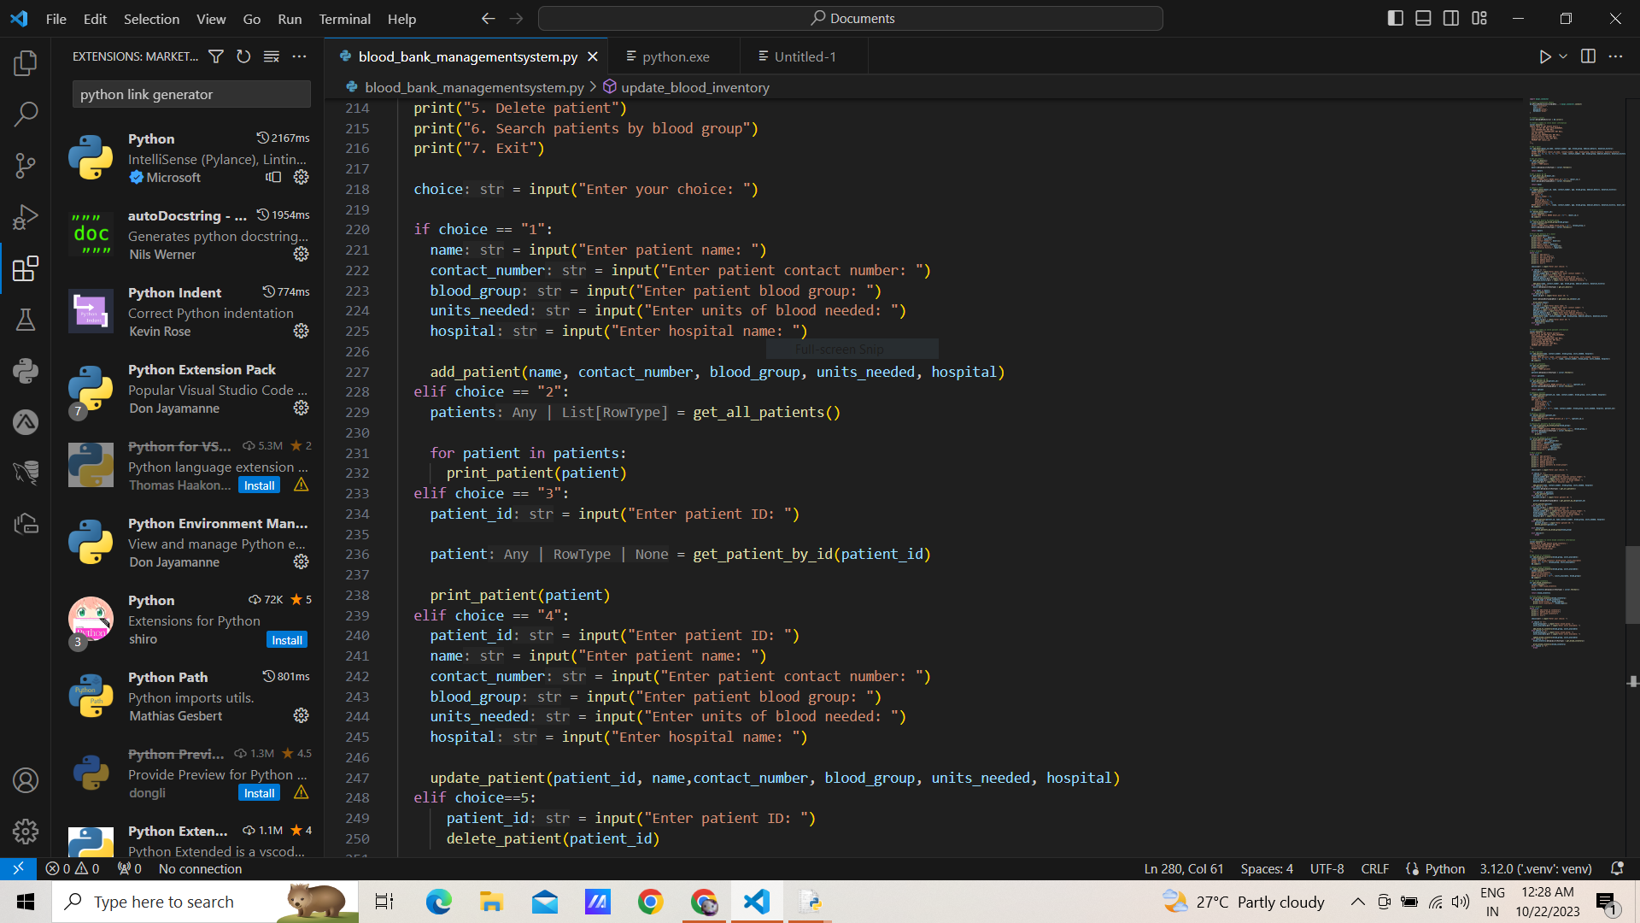Toggle the bottom panel layout
1640x923 pixels.
coord(1423,18)
